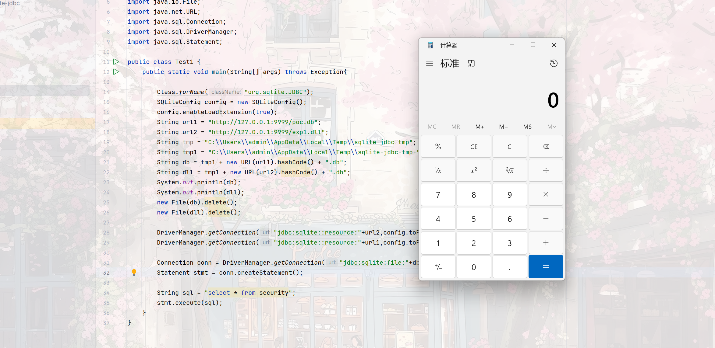Screen dimensions: 715x348
Task: Open the calculator navigation hamburger menu
Action: click(x=430, y=63)
